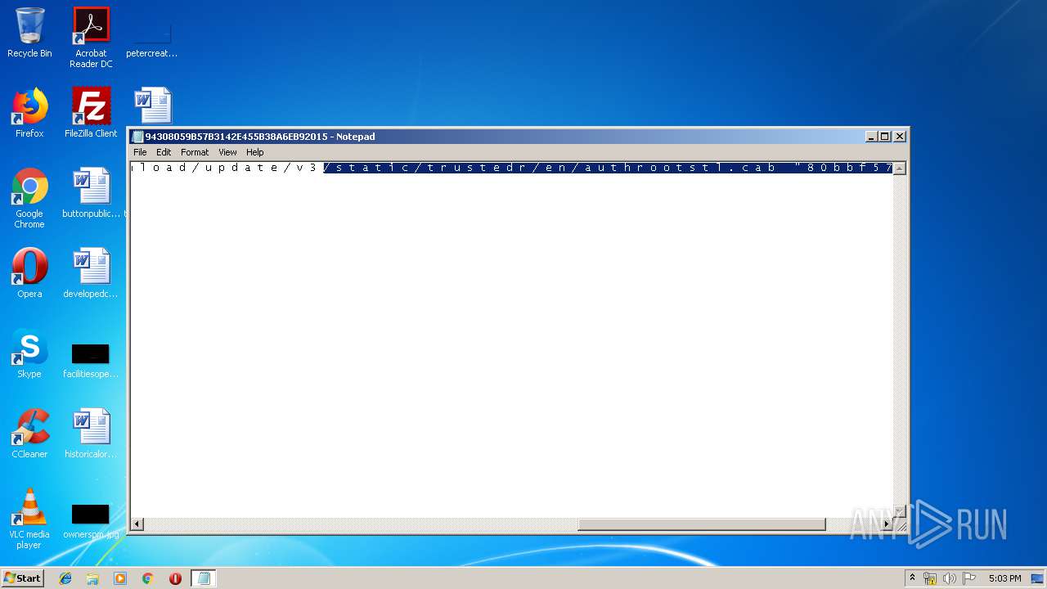Open media player taskbar icon
This screenshot has width=1047, height=589.
click(120, 578)
